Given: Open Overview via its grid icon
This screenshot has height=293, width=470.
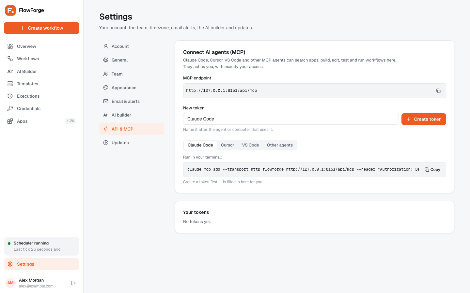Looking at the screenshot, I should (x=10, y=46).
